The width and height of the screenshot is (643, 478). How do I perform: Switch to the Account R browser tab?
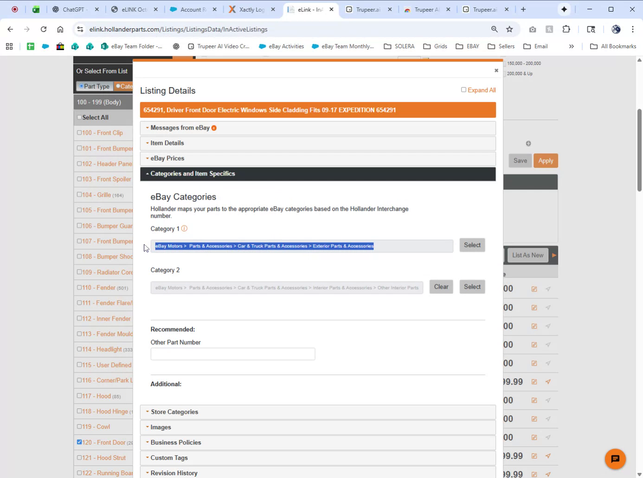(x=193, y=9)
